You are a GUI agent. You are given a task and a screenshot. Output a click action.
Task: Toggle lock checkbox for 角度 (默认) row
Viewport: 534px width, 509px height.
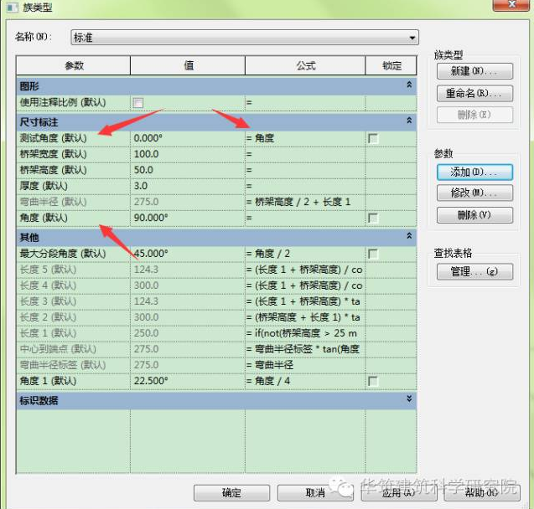(x=373, y=218)
